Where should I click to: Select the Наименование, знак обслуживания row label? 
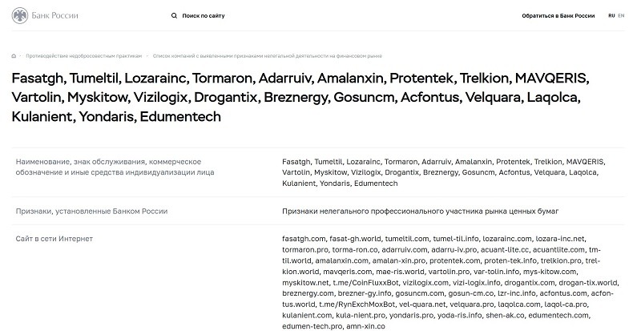[x=115, y=167]
